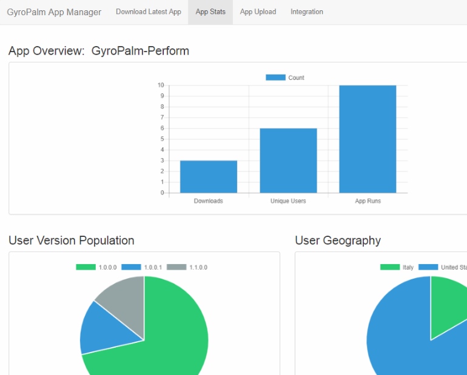Open the Download Latest App tab

tap(148, 12)
